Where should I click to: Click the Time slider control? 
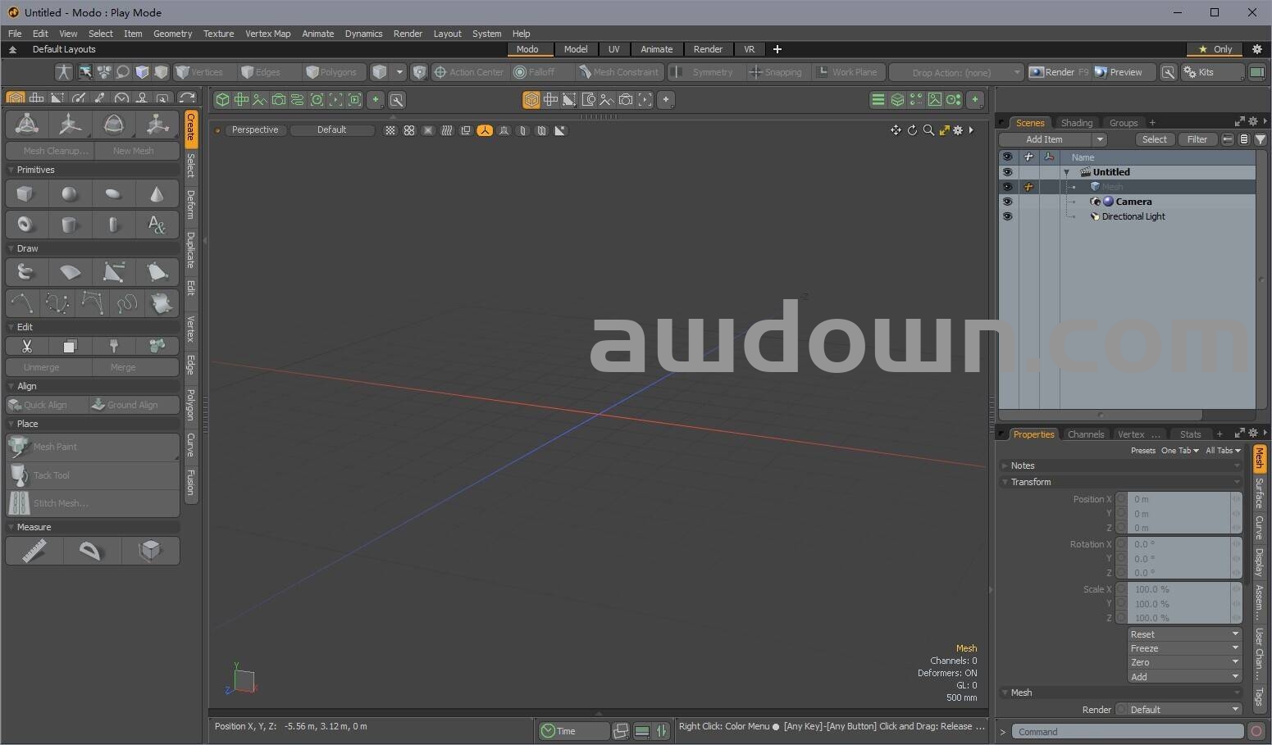click(573, 731)
